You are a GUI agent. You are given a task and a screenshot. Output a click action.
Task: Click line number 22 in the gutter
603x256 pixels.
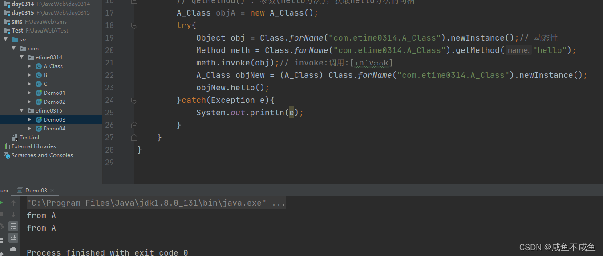(x=109, y=75)
